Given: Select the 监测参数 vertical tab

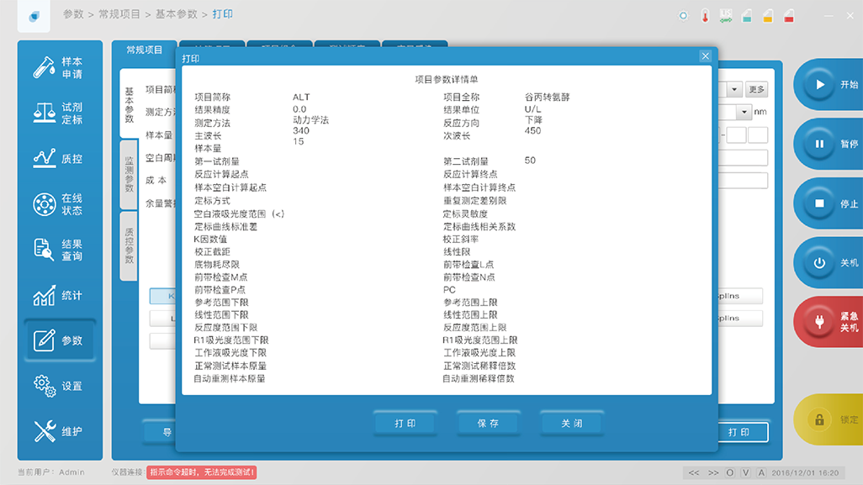Looking at the screenshot, I should pyautogui.click(x=130, y=174).
